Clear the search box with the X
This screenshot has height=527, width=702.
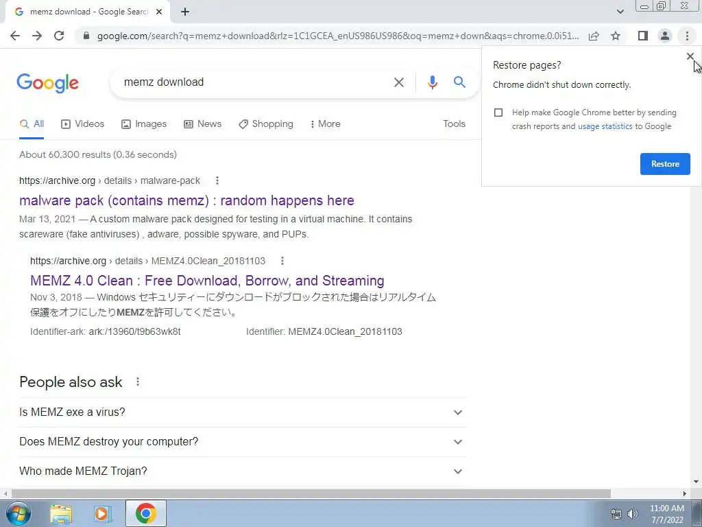tap(398, 82)
